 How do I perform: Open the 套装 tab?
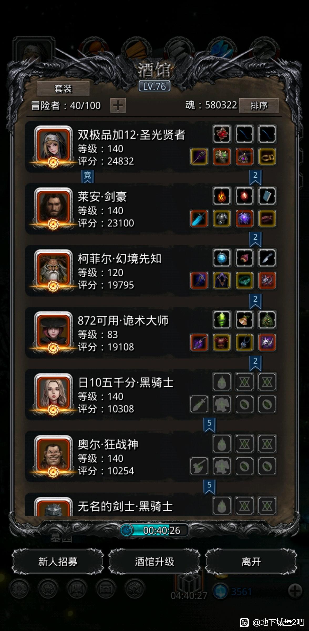pos(63,89)
